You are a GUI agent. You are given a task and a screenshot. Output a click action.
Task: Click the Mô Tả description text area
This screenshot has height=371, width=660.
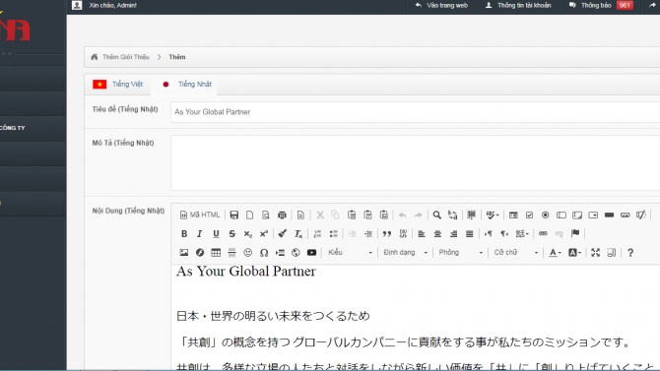click(x=415, y=162)
